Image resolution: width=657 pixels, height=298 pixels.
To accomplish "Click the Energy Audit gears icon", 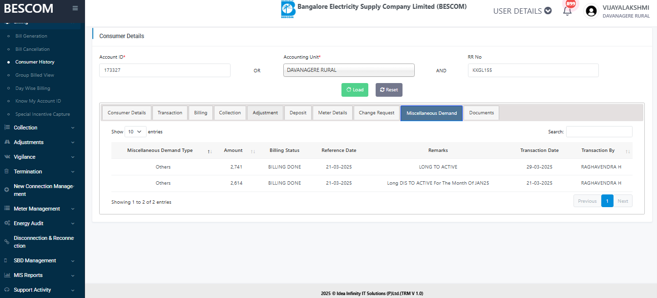I will click(x=7, y=223).
